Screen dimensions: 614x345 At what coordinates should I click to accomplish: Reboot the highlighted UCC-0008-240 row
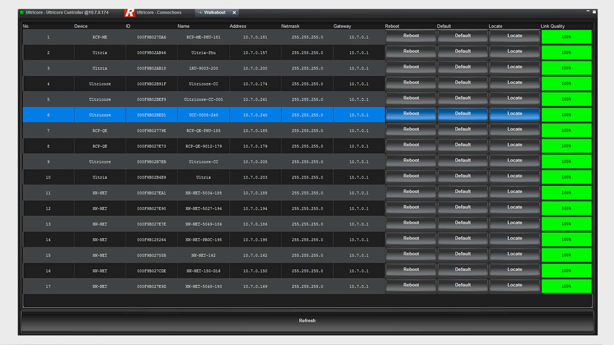[411, 114]
